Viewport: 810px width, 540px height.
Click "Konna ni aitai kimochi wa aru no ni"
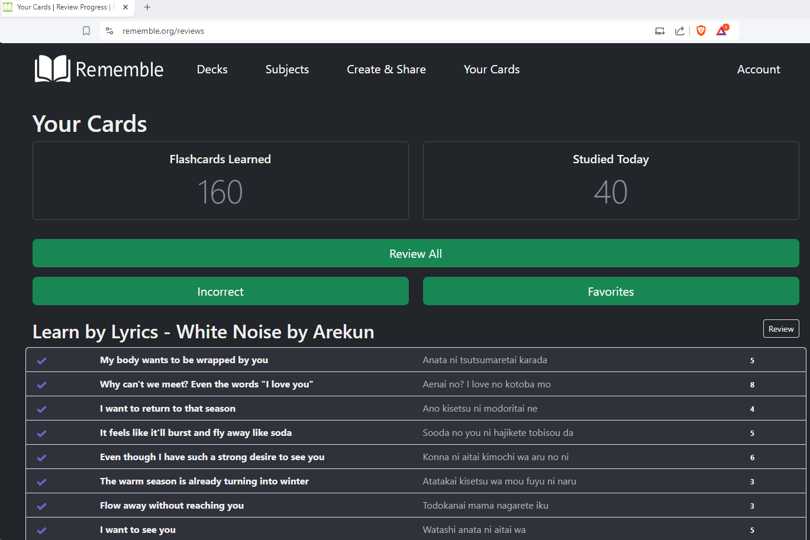[496, 457]
